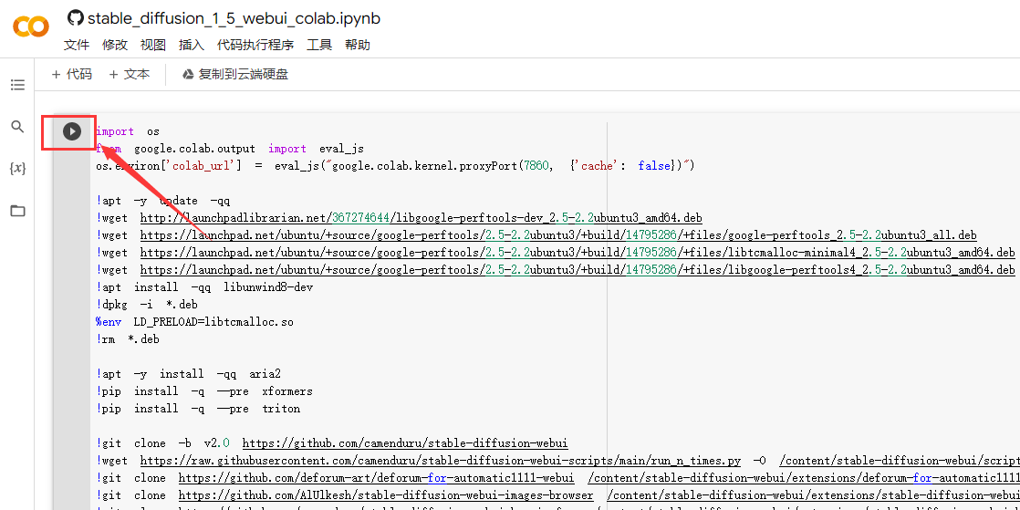Open the Colab logo home link

pos(31,26)
